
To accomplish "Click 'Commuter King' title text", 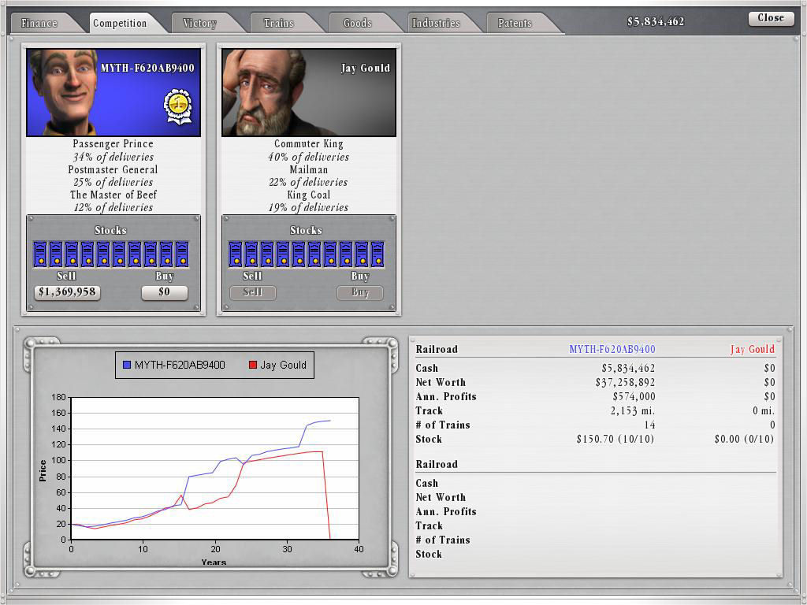I will point(308,144).
